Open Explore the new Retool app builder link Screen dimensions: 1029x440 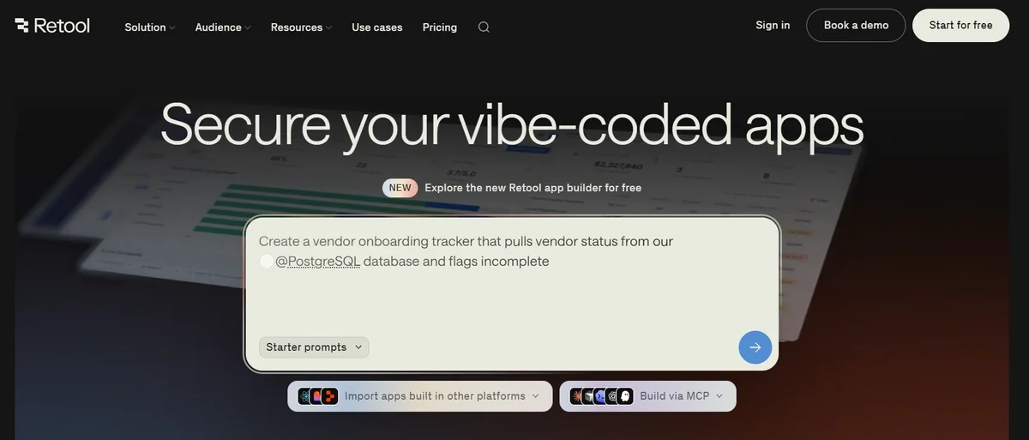(533, 188)
